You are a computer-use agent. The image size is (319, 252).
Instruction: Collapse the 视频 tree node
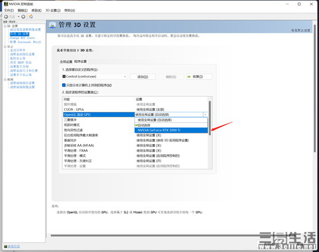coord(5,79)
